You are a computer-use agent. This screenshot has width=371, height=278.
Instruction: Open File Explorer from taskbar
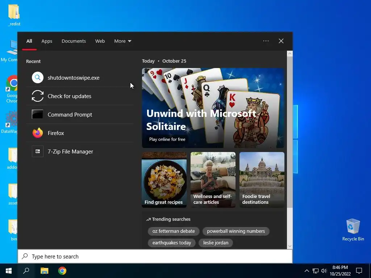click(44, 271)
